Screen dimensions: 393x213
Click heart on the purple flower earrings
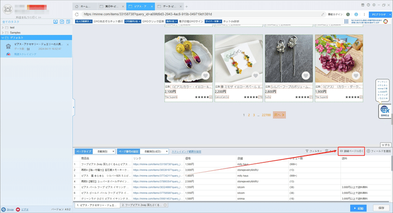click(356, 76)
